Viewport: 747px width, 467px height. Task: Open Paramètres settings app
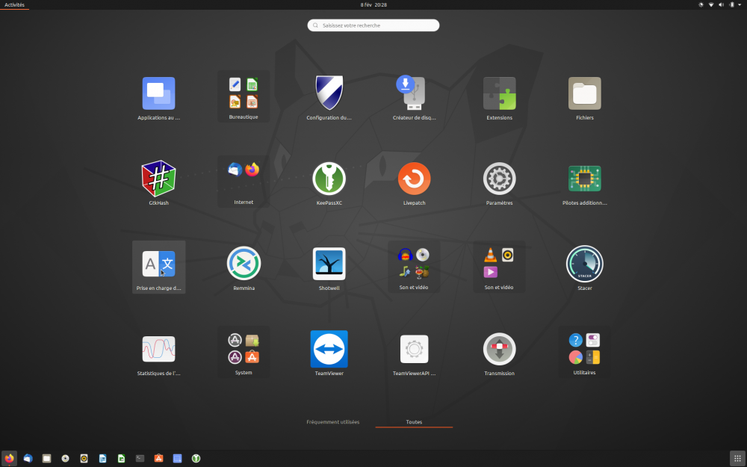pyautogui.click(x=499, y=179)
